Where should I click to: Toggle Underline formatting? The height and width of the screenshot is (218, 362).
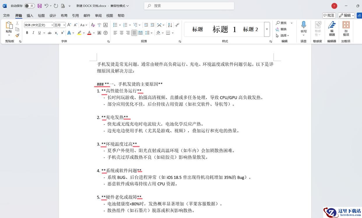39,33
